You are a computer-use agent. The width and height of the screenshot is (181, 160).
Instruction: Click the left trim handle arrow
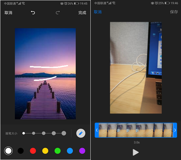tap(97, 130)
